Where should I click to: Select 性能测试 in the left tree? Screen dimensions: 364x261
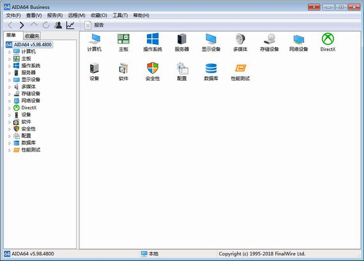coord(31,150)
